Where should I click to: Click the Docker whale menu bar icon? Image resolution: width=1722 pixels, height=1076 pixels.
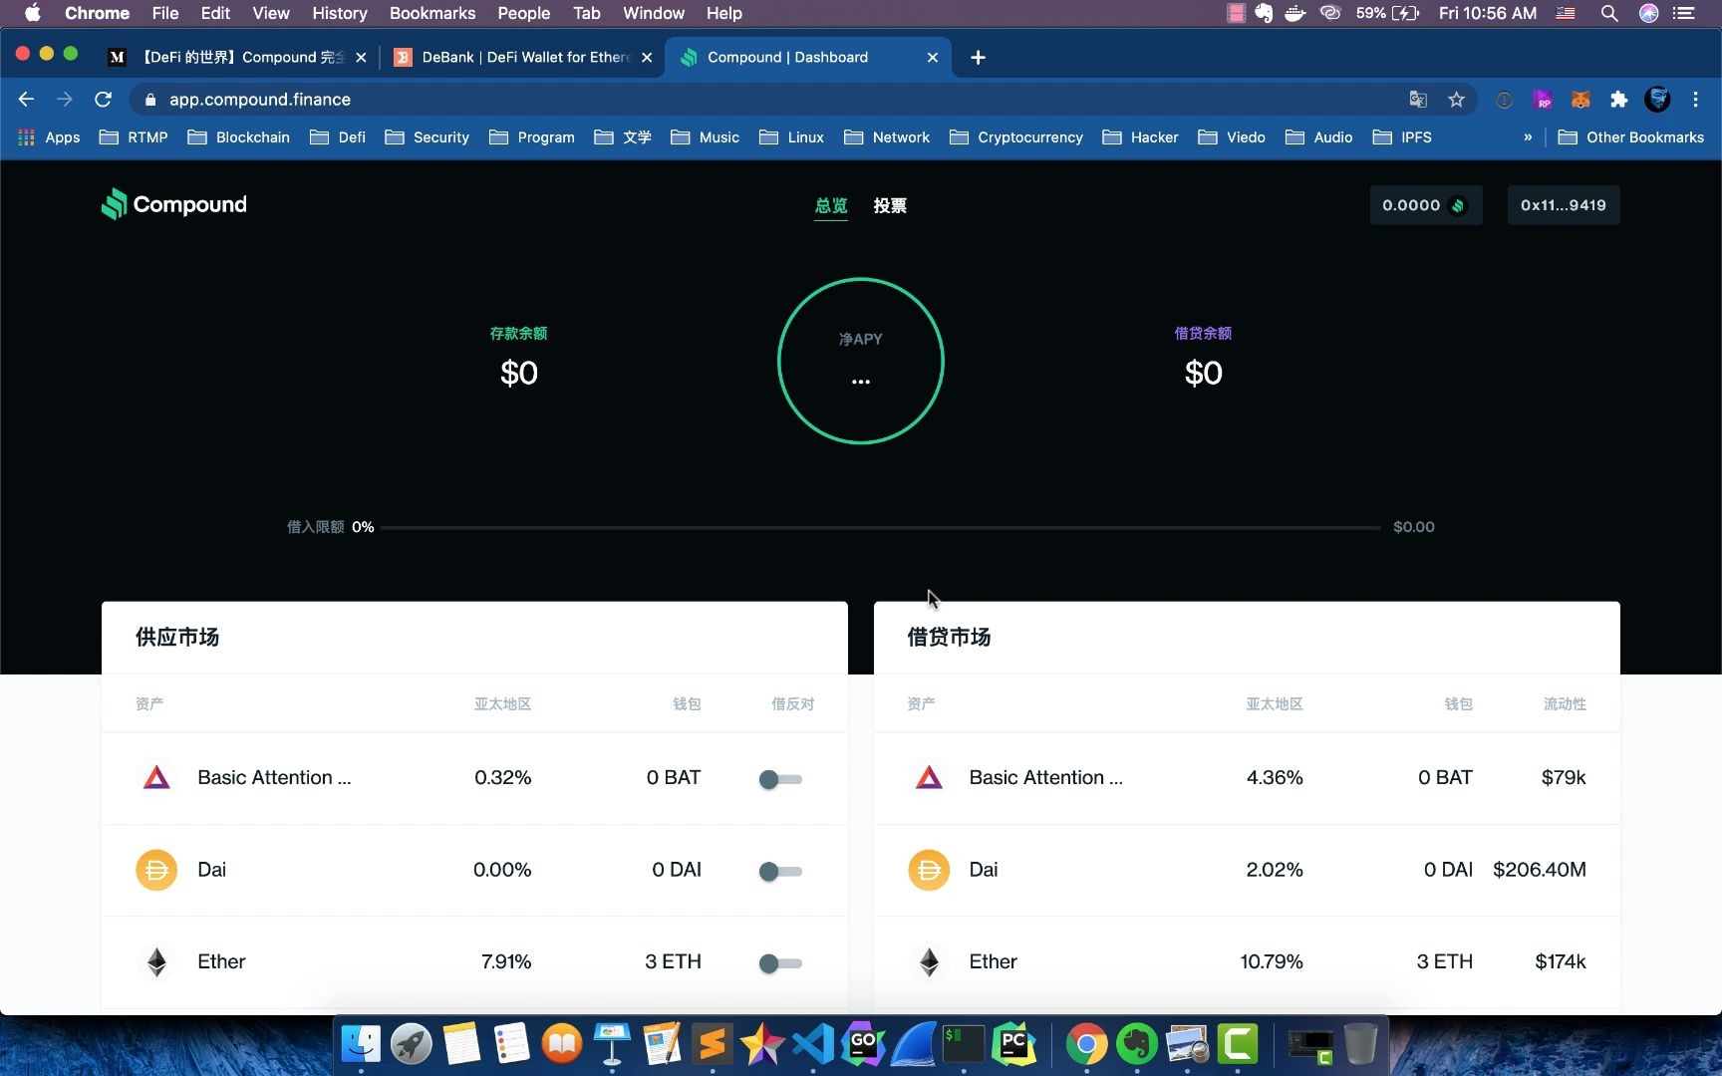point(1295,13)
